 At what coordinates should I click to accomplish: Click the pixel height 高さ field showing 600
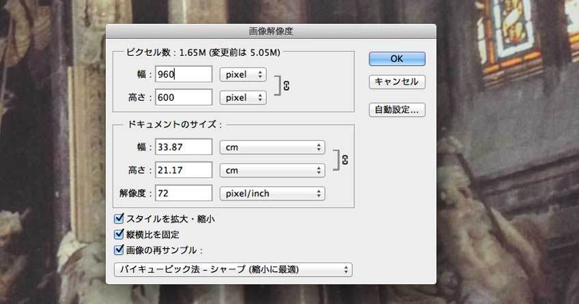tap(184, 97)
